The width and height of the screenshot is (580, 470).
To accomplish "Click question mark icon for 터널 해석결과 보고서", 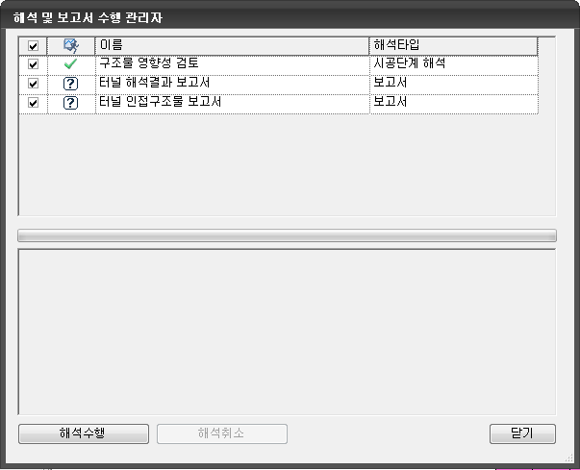I will pos(70,84).
